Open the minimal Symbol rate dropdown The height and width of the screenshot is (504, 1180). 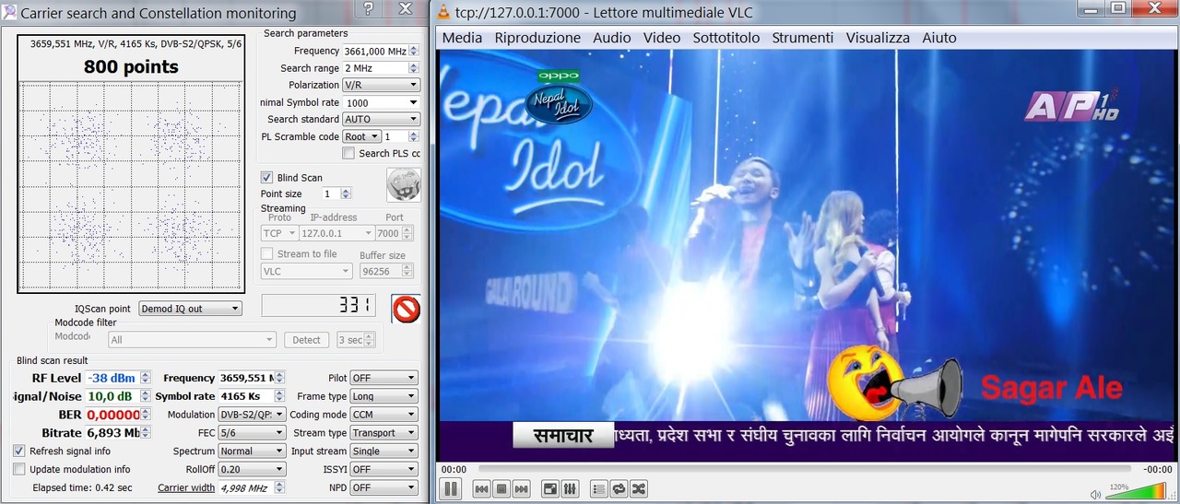381,102
